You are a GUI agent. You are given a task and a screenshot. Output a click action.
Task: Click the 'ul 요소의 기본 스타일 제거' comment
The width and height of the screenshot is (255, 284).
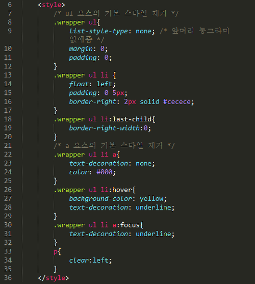[x=116, y=13]
